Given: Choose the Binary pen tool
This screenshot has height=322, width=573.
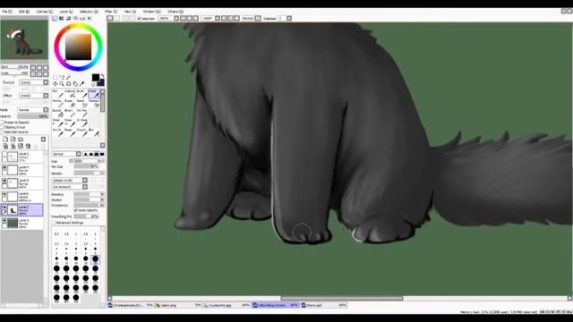Looking at the screenshot, I should pos(70,113).
